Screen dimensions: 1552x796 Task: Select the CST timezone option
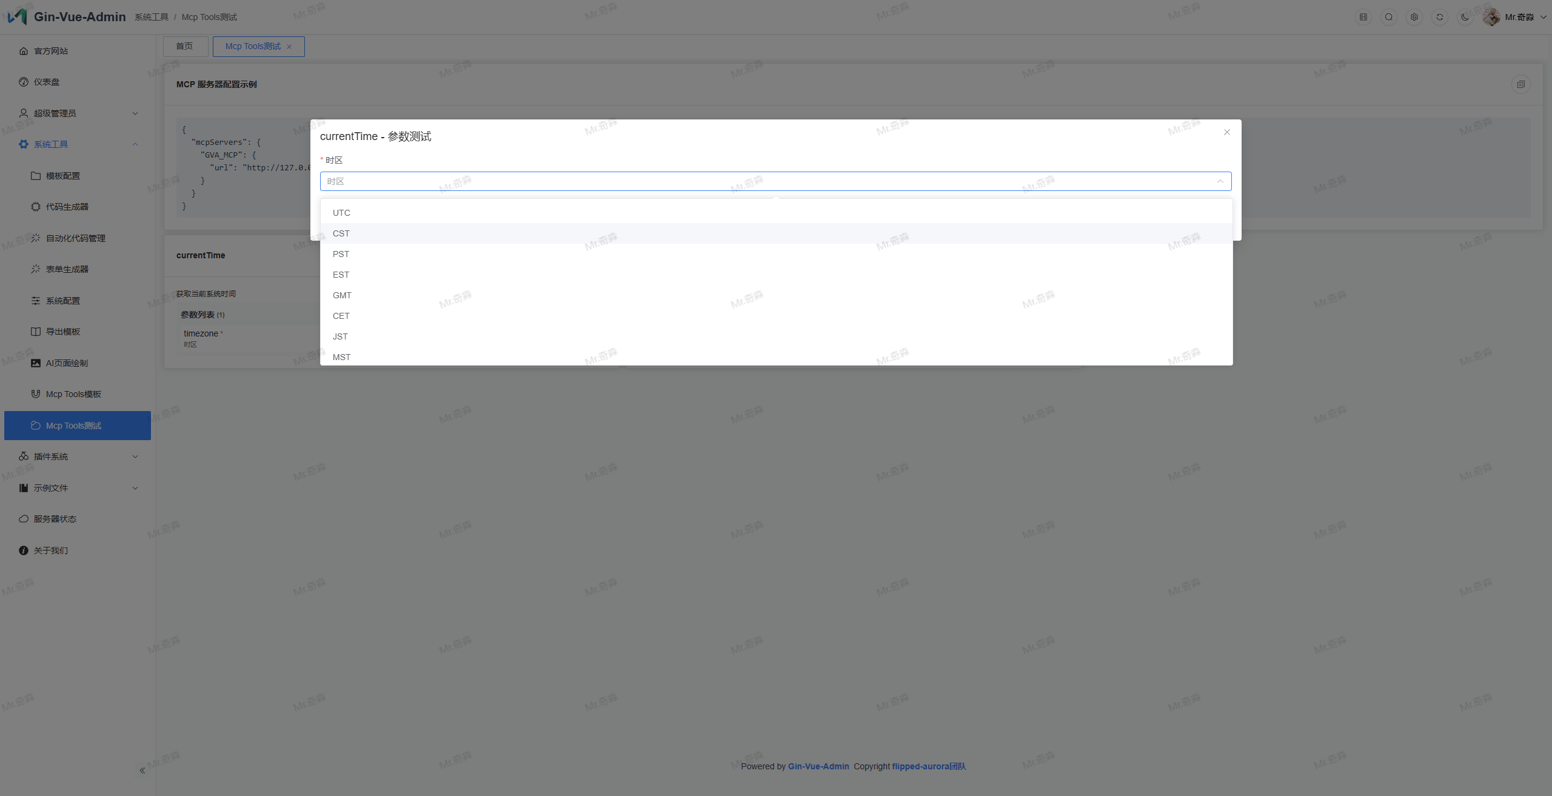(341, 233)
